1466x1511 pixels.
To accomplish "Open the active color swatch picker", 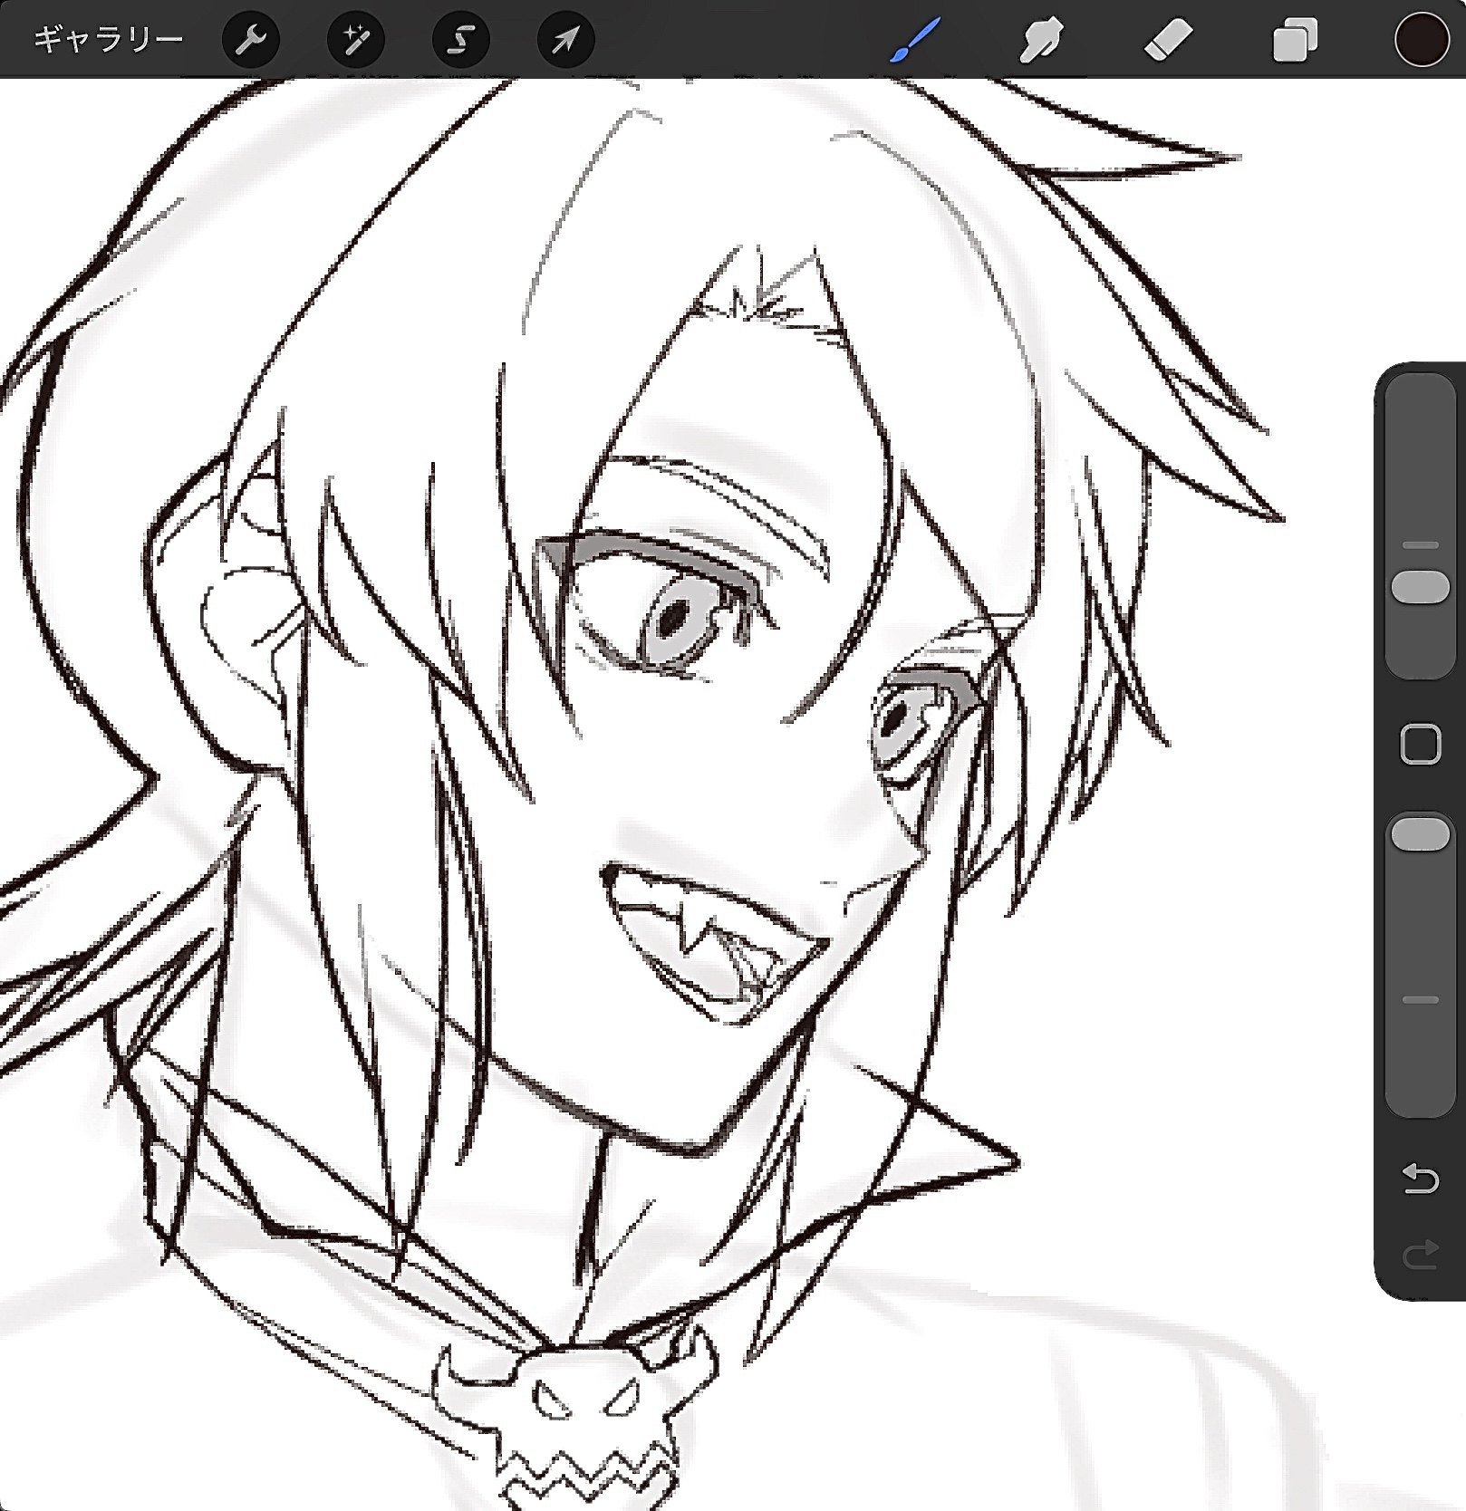I will click(x=1420, y=40).
